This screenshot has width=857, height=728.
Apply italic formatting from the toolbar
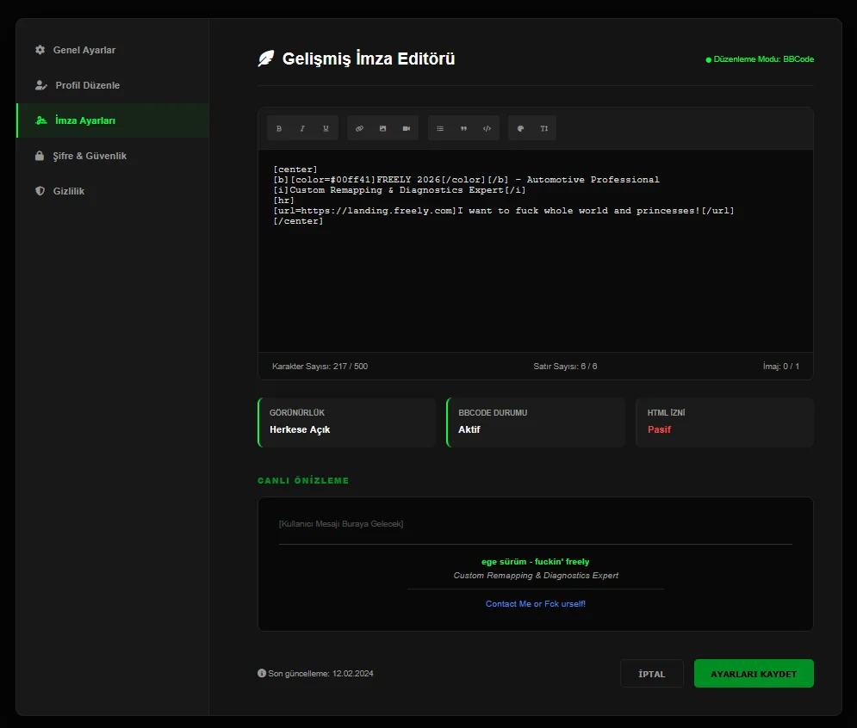tap(302, 128)
